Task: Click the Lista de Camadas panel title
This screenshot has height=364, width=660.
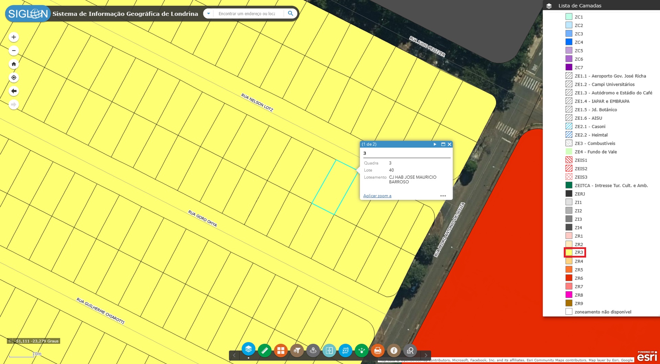Action: tap(580, 5)
